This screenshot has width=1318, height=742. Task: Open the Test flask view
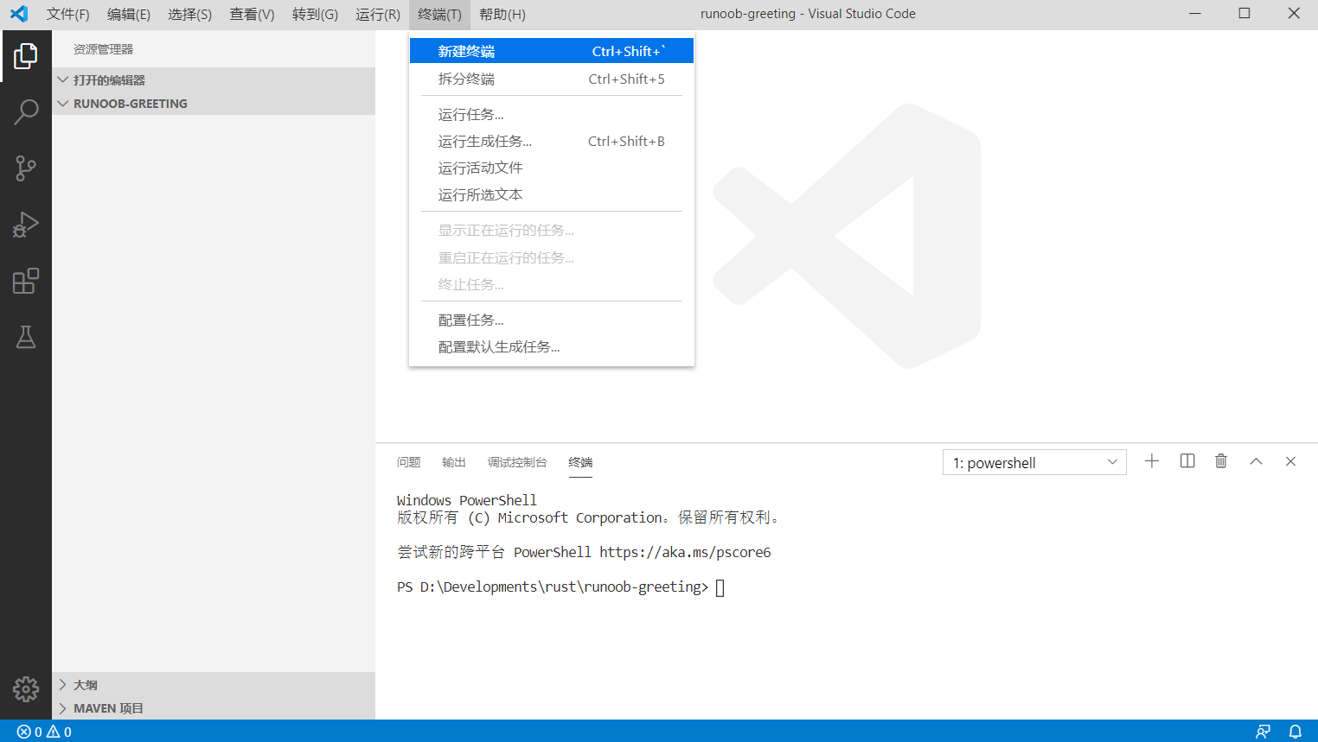(x=26, y=337)
